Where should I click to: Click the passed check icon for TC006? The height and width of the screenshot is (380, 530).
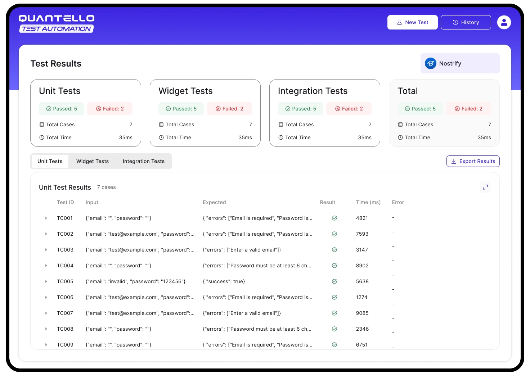pyautogui.click(x=334, y=297)
